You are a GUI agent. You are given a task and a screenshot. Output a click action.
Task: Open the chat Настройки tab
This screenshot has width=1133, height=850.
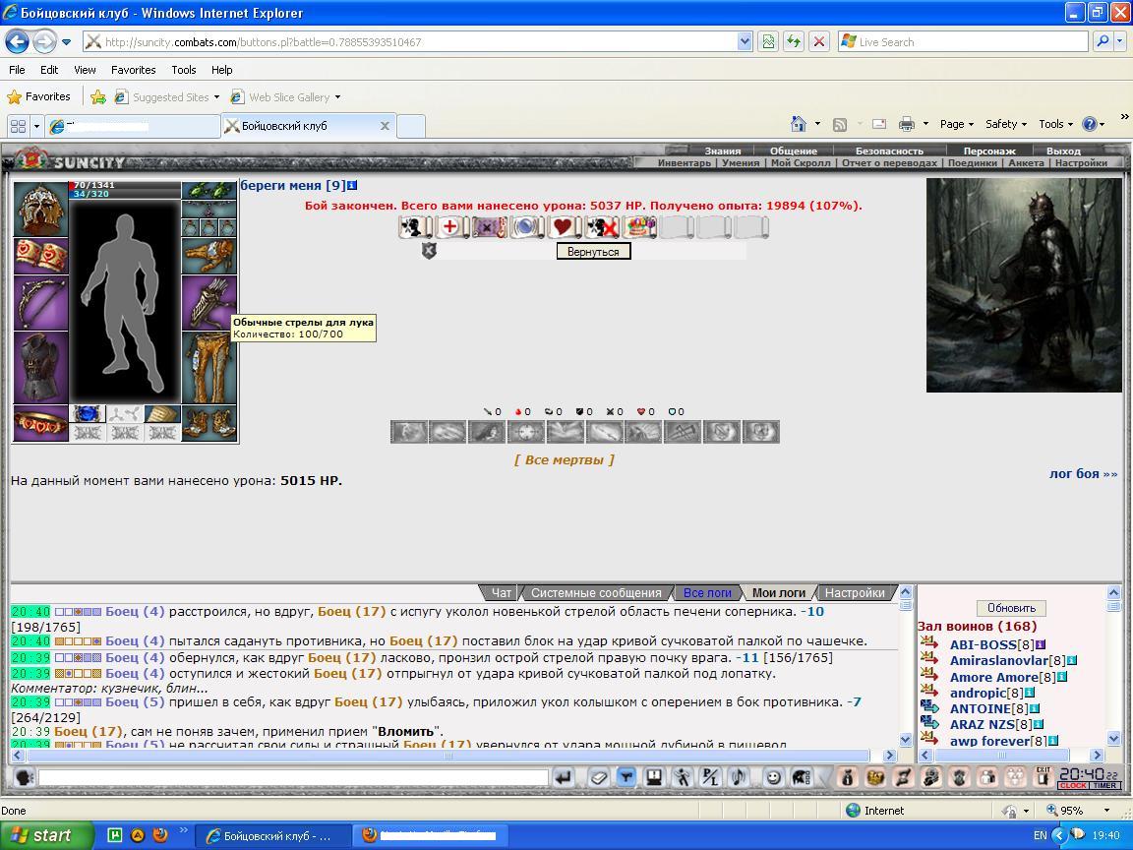click(x=855, y=592)
